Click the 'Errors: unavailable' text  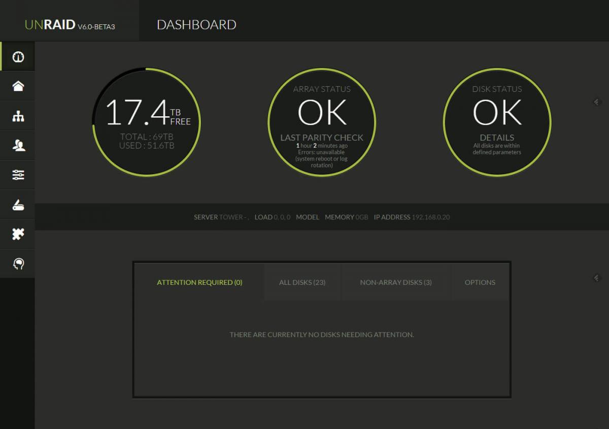(321, 152)
